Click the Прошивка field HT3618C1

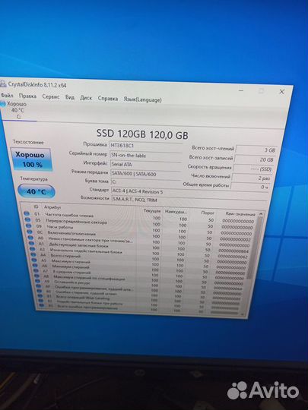[146, 146]
